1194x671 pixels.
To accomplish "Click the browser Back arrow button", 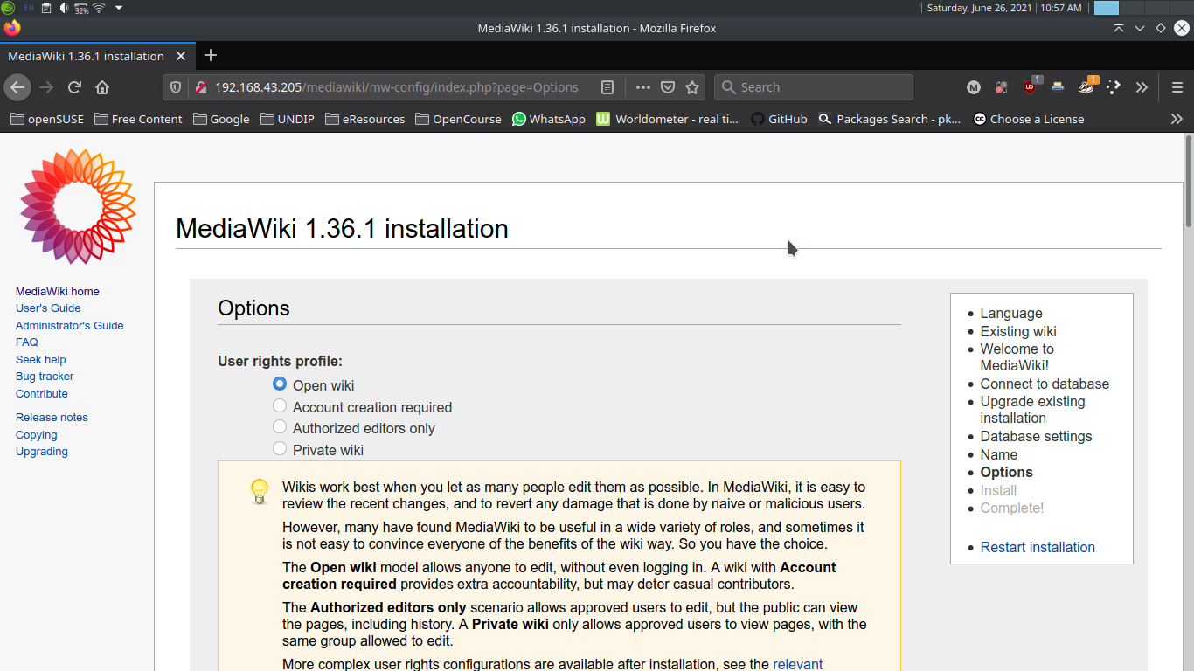I will 17,87.
